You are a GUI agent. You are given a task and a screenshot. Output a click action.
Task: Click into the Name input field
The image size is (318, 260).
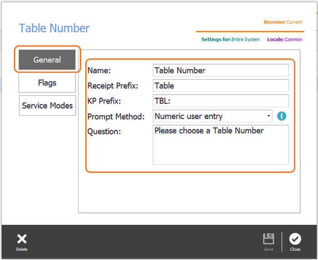click(220, 70)
